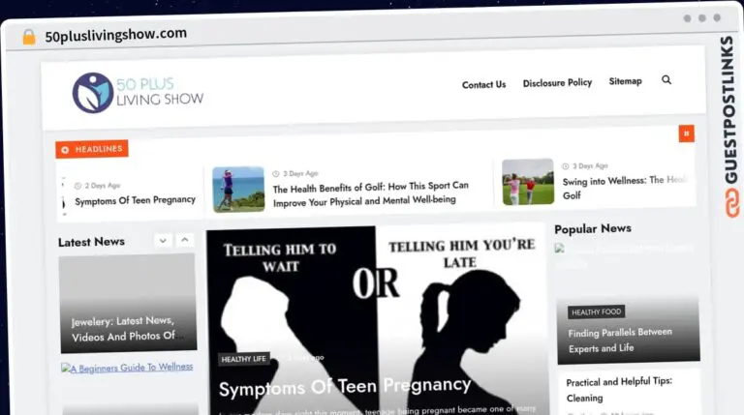This screenshot has height=415, width=744.
Task: Click the Healthy Food category tag
Action: pyautogui.click(x=596, y=311)
